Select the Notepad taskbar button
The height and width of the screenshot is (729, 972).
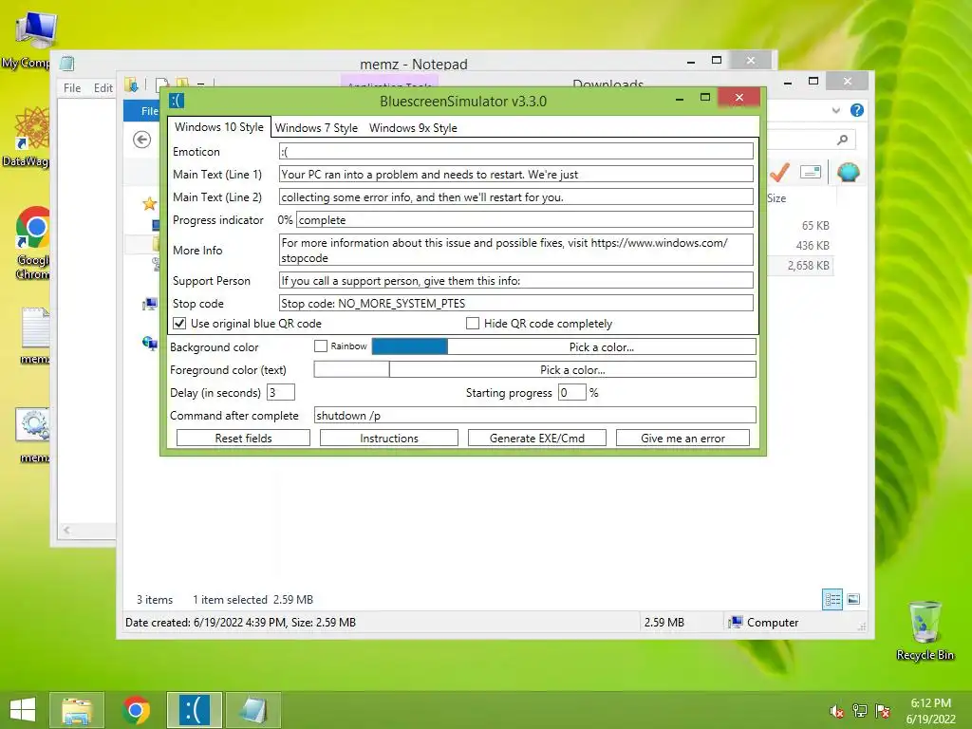[x=253, y=710]
